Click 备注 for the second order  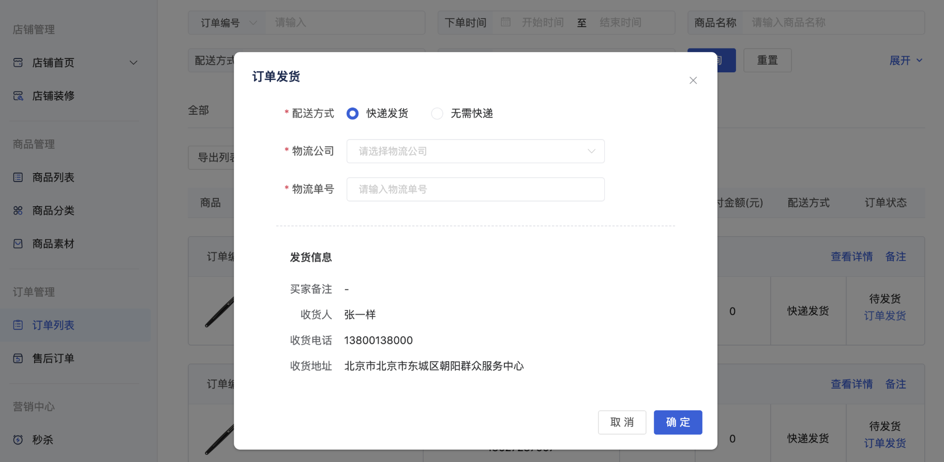click(895, 384)
